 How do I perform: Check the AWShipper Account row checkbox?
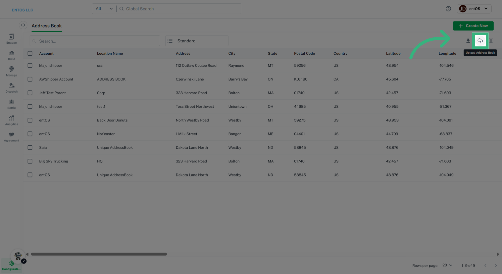(30, 79)
